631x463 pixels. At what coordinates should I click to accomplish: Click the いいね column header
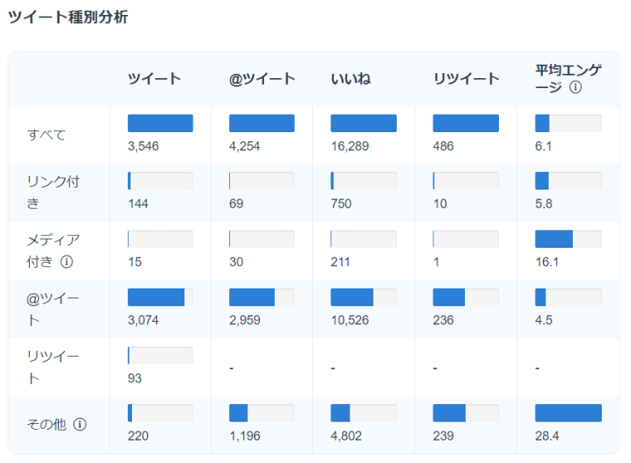[350, 79]
